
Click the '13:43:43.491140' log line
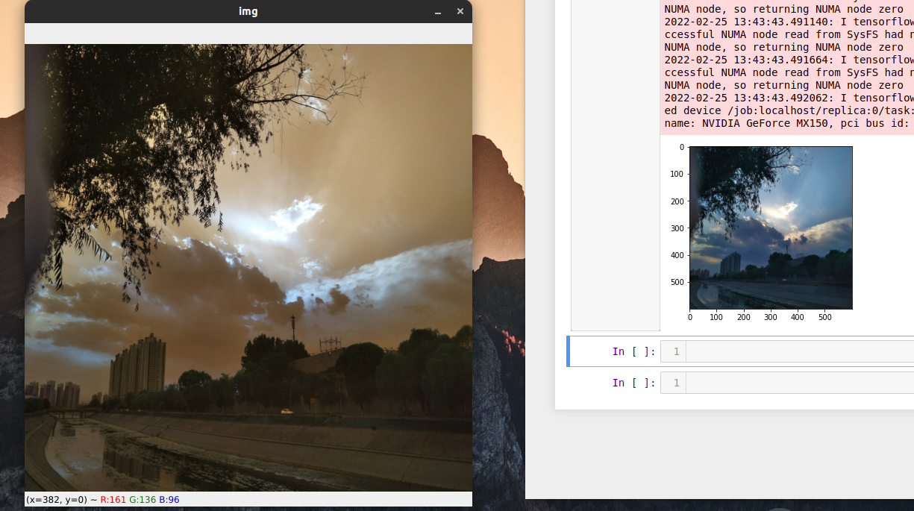(789, 22)
